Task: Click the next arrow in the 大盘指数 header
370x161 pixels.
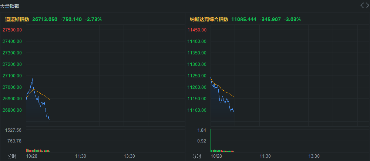Action: (367, 6)
